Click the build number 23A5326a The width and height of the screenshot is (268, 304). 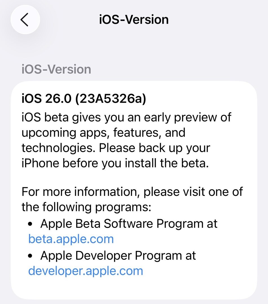(110, 100)
